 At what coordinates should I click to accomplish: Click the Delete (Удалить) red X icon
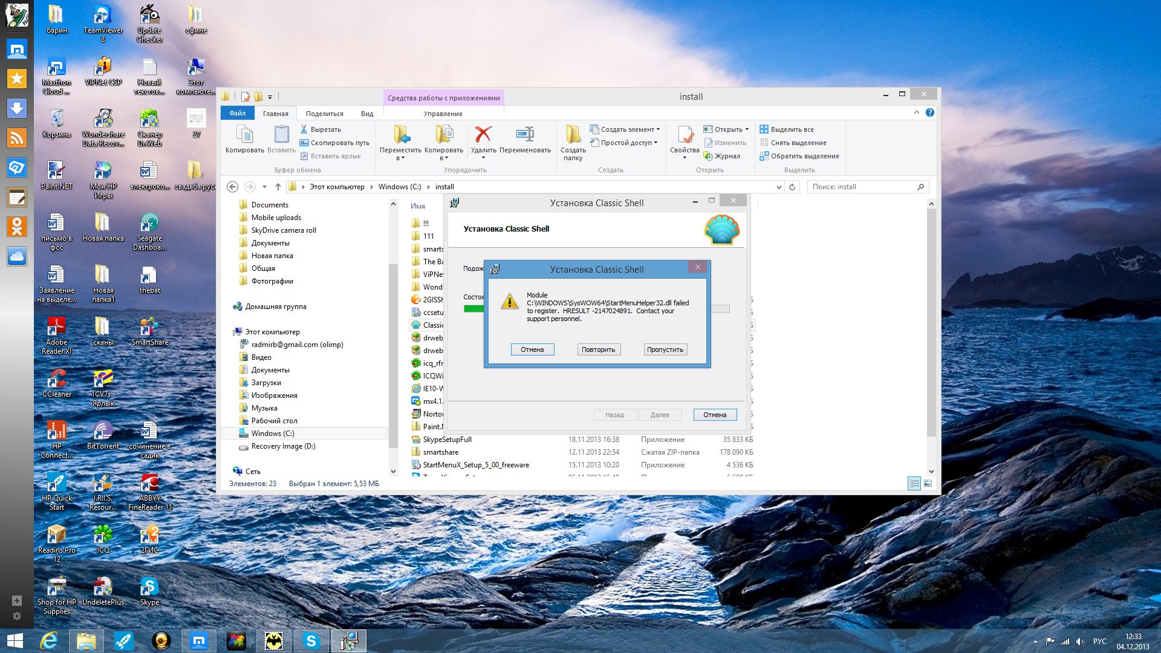tap(483, 135)
